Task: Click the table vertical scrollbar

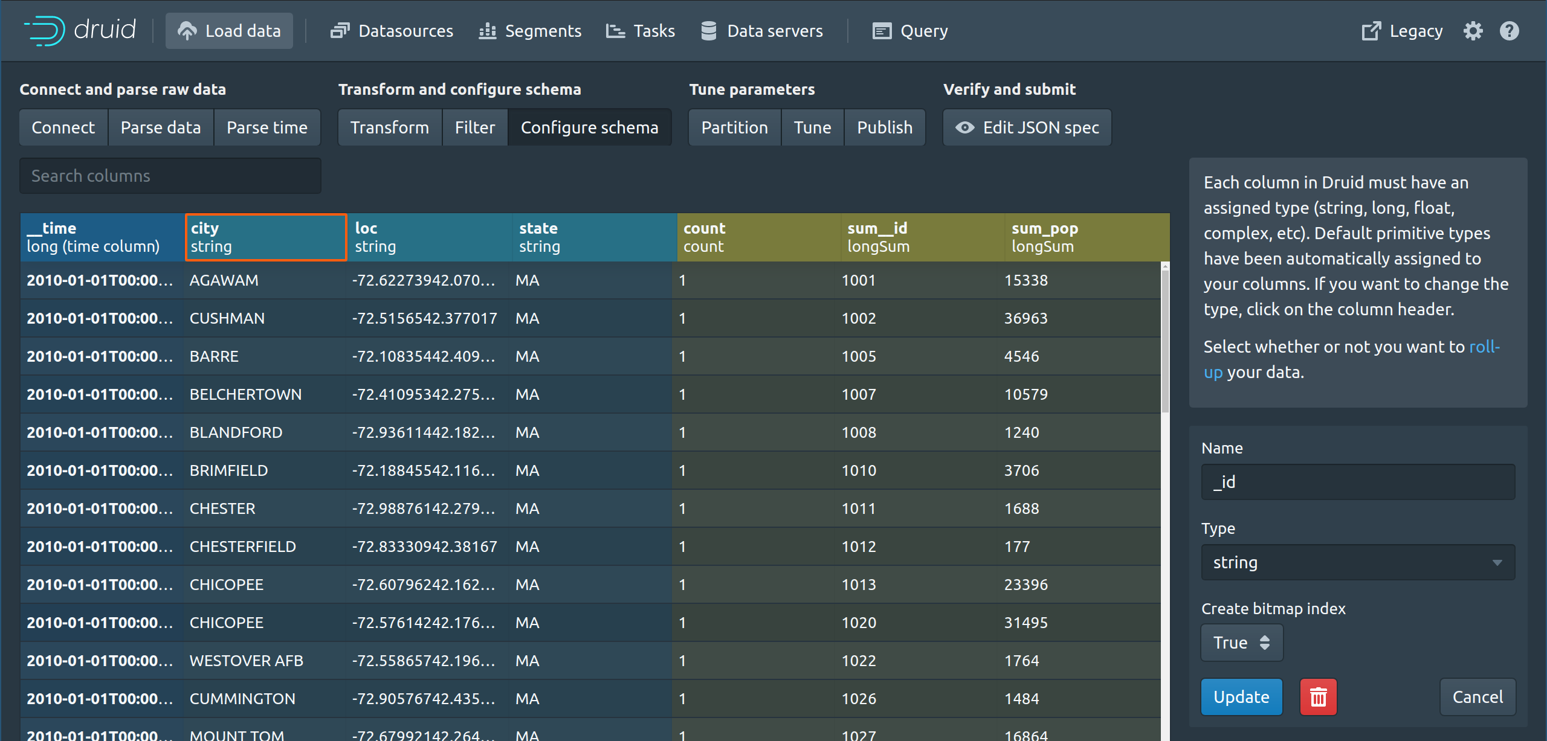Action: point(1164,341)
